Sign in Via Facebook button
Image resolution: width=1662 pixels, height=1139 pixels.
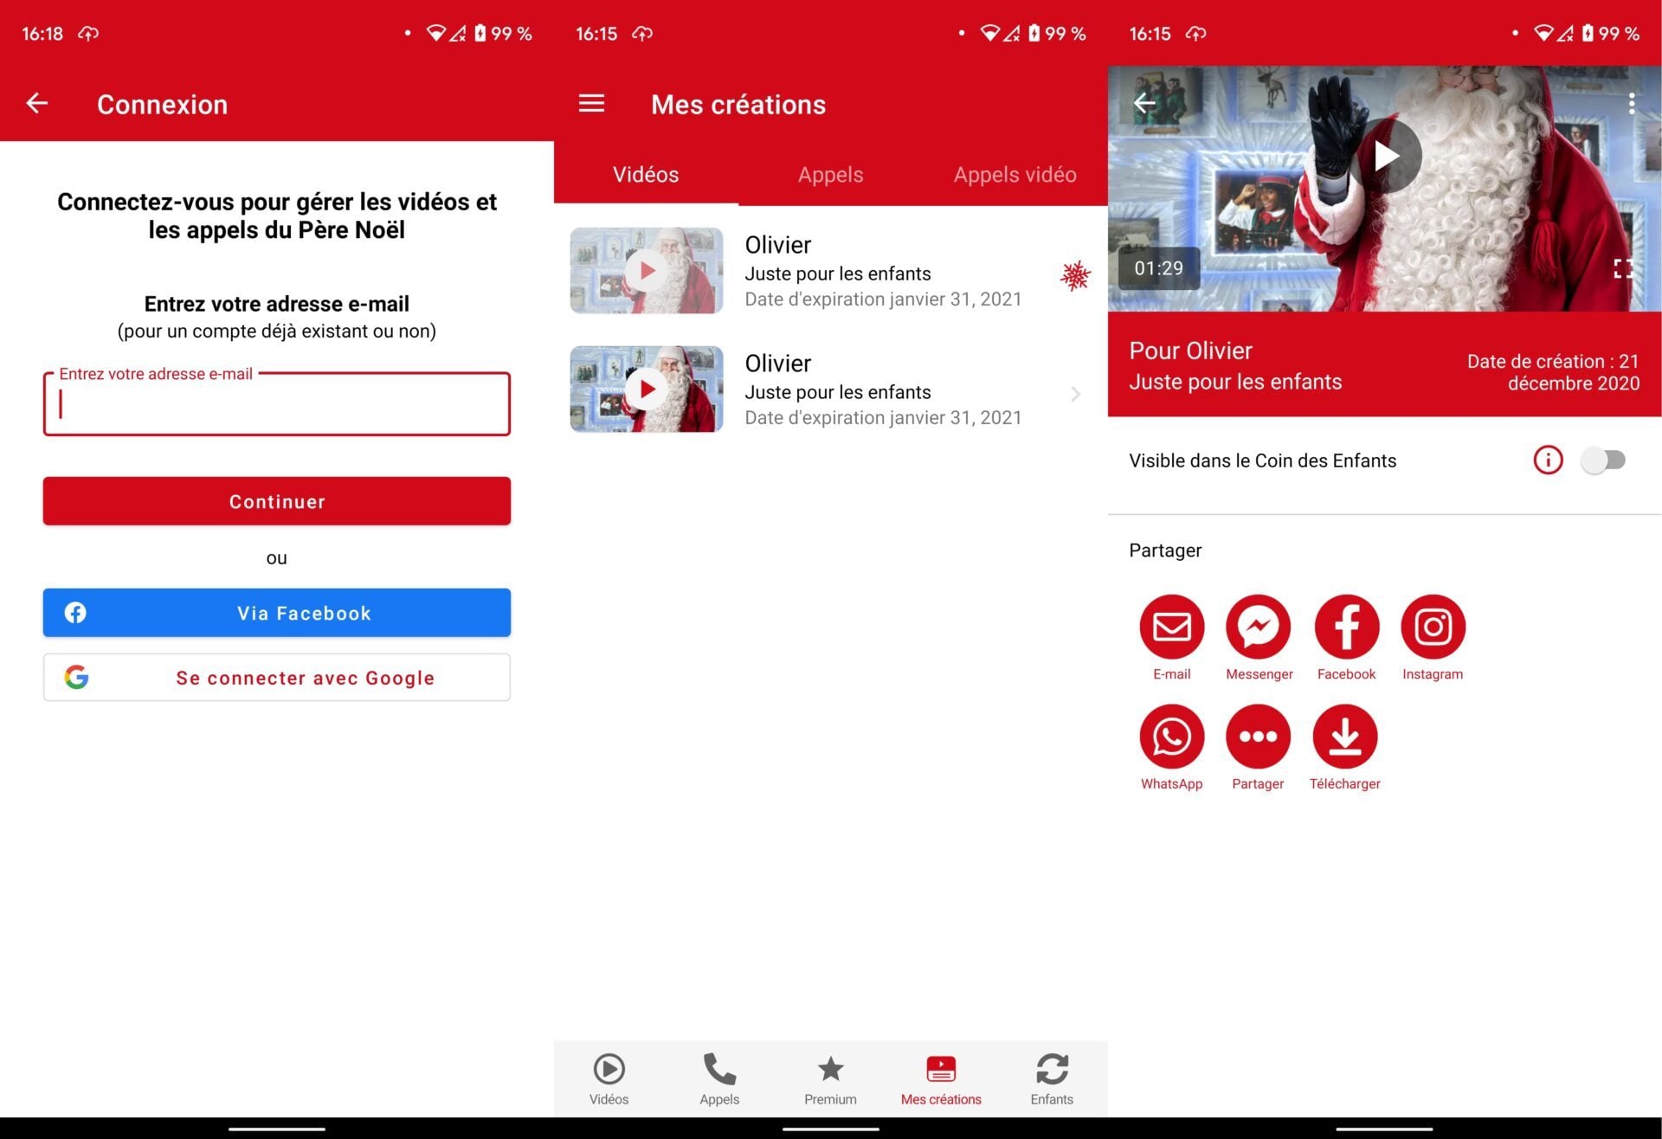coord(277,613)
